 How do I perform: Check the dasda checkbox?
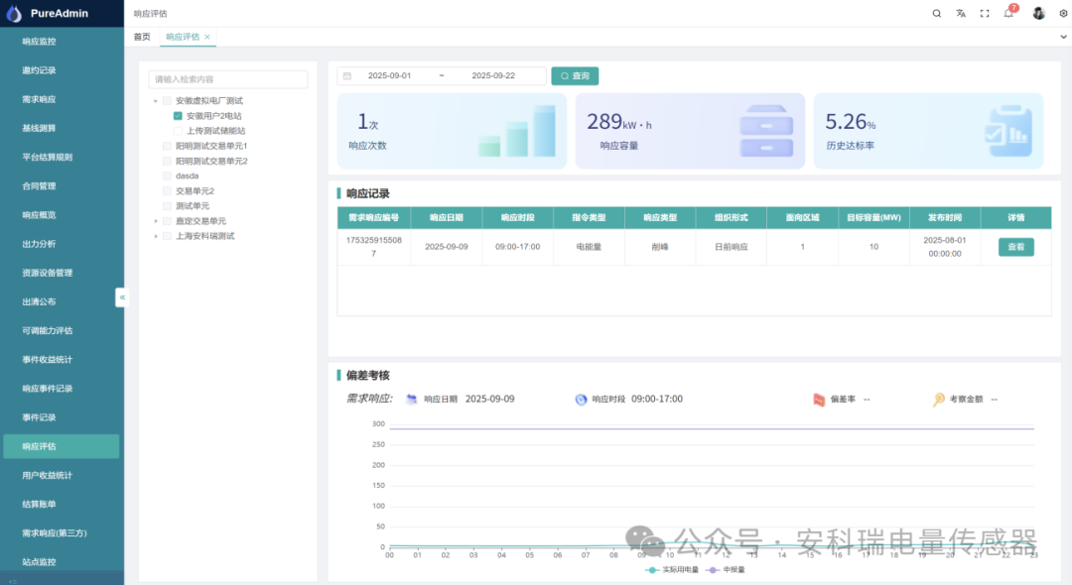click(x=167, y=176)
